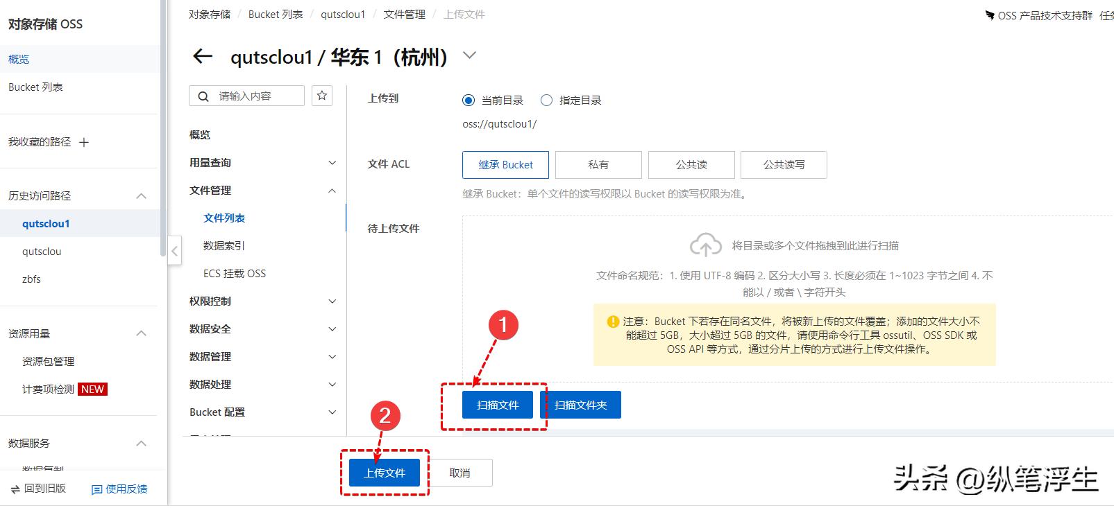Click the 扫描文件 button
Image resolution: width=1114 pixels, height=508 pixels.
tap(498, 405)
